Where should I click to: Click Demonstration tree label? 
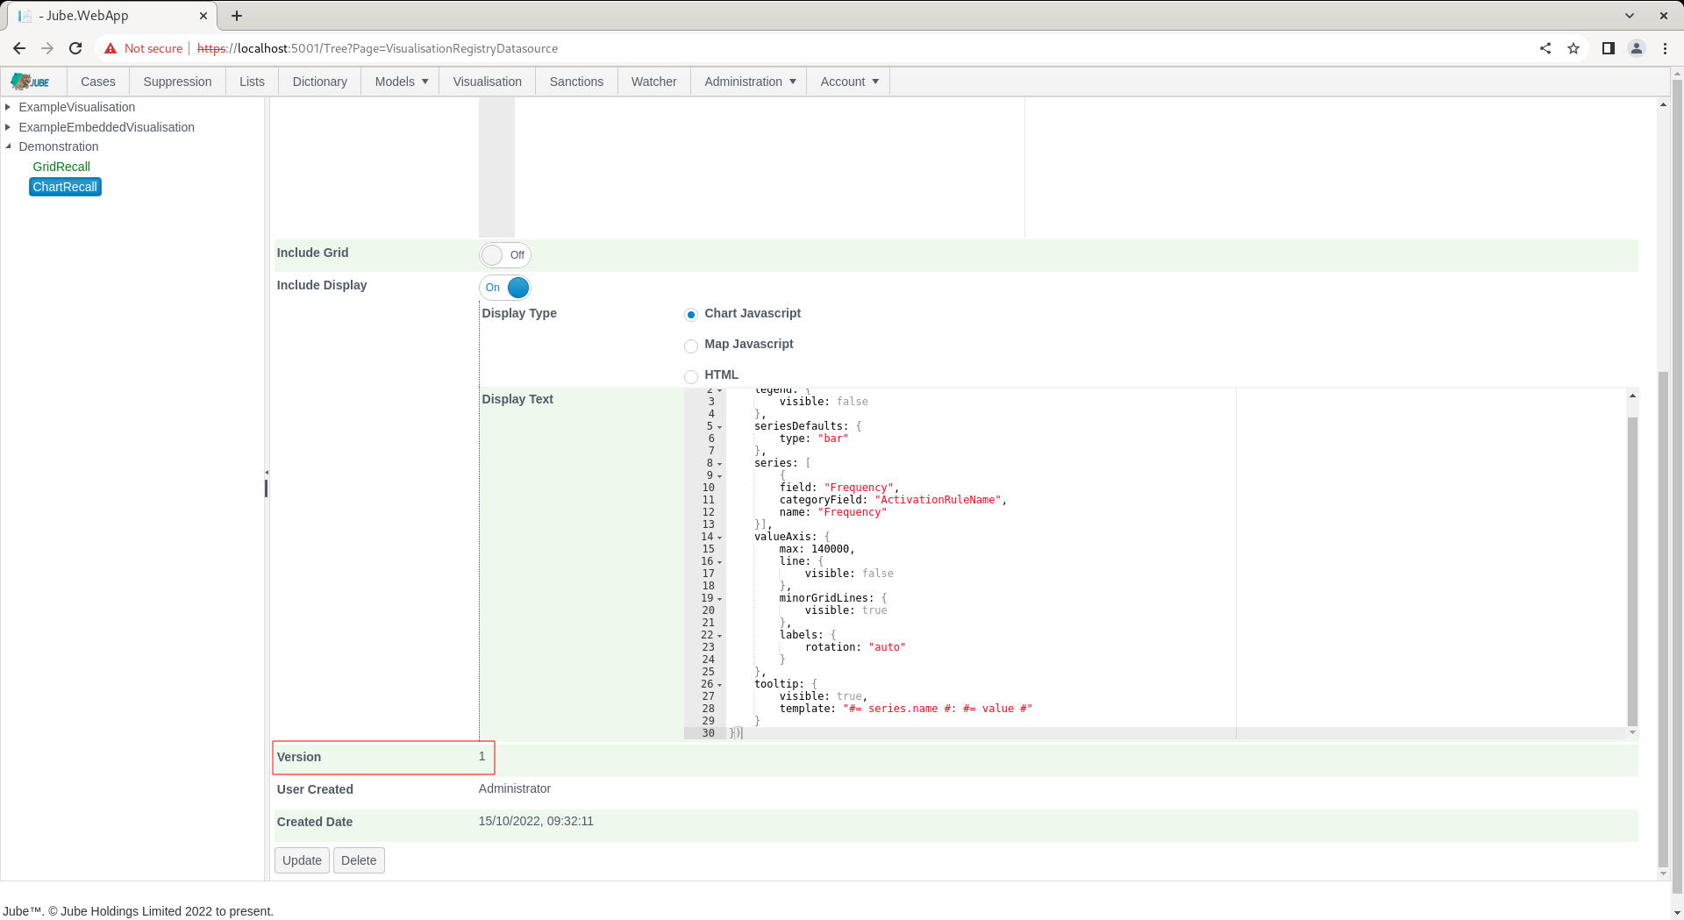[59, 146]
